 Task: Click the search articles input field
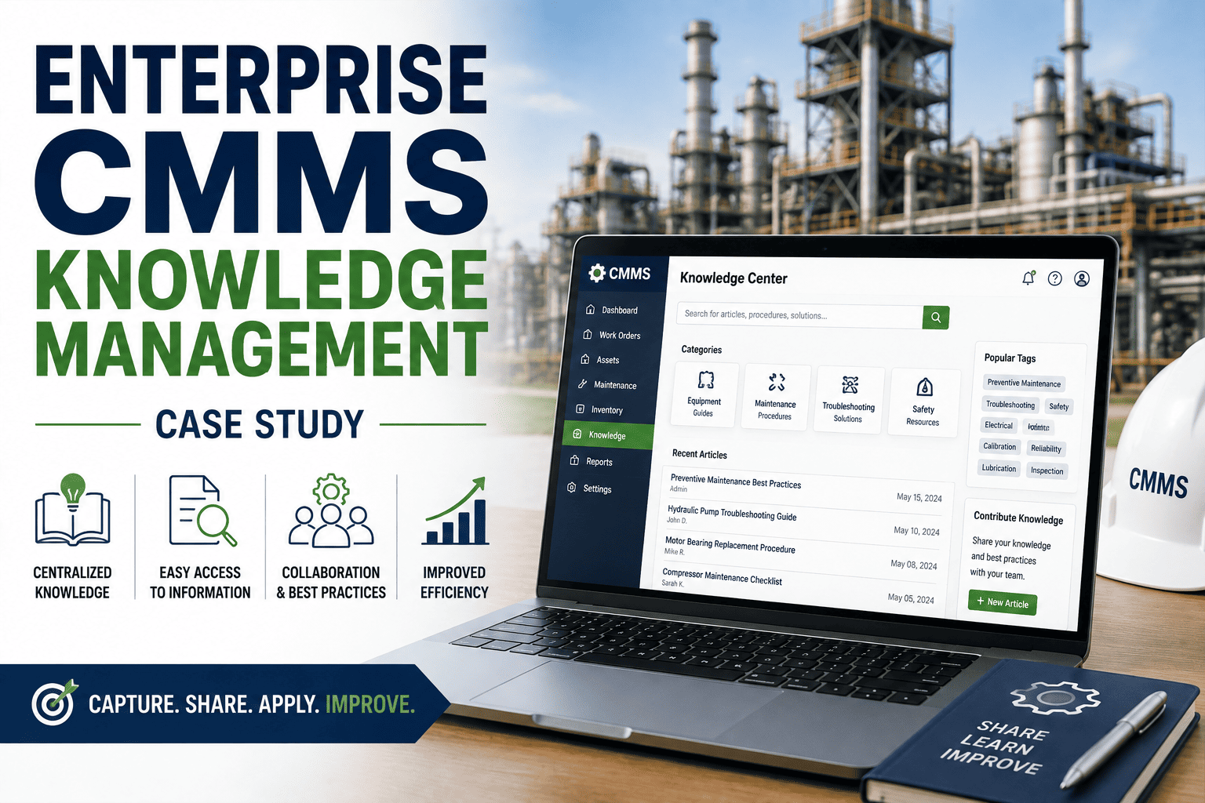pos(799,315)
